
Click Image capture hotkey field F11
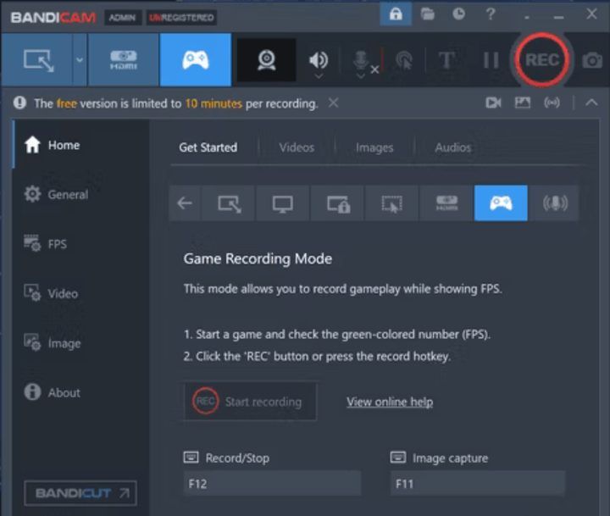pos(477,483)
